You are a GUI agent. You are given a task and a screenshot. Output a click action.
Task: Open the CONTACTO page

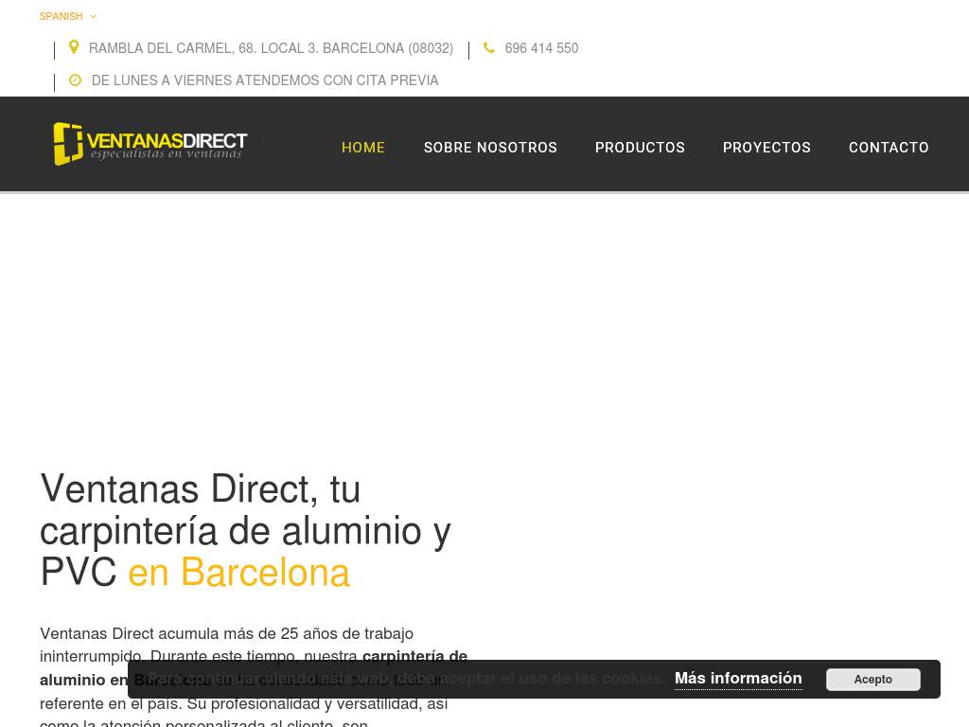(x=889, y=148)
